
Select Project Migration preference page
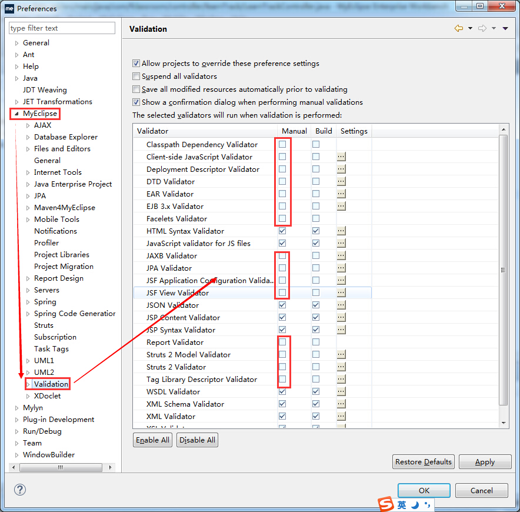[x=64, y=267]
